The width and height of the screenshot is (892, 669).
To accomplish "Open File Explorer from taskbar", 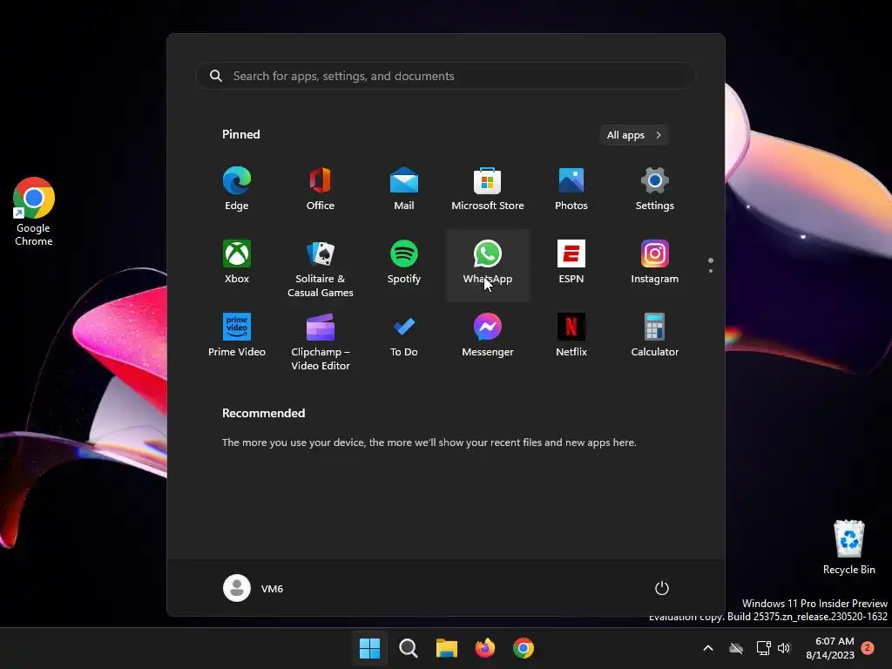I will click(x=447, y=648).
